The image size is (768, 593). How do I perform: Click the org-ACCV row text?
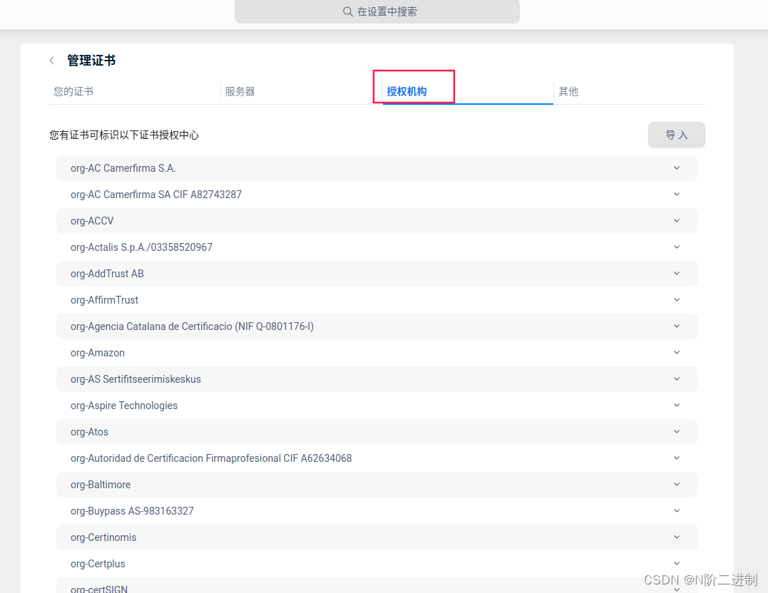pyautogui.click(x=92, y=221)
